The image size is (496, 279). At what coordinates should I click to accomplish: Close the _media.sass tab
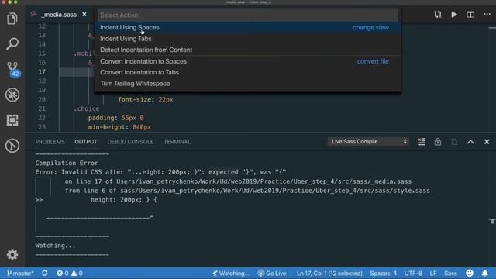(84, 15)
